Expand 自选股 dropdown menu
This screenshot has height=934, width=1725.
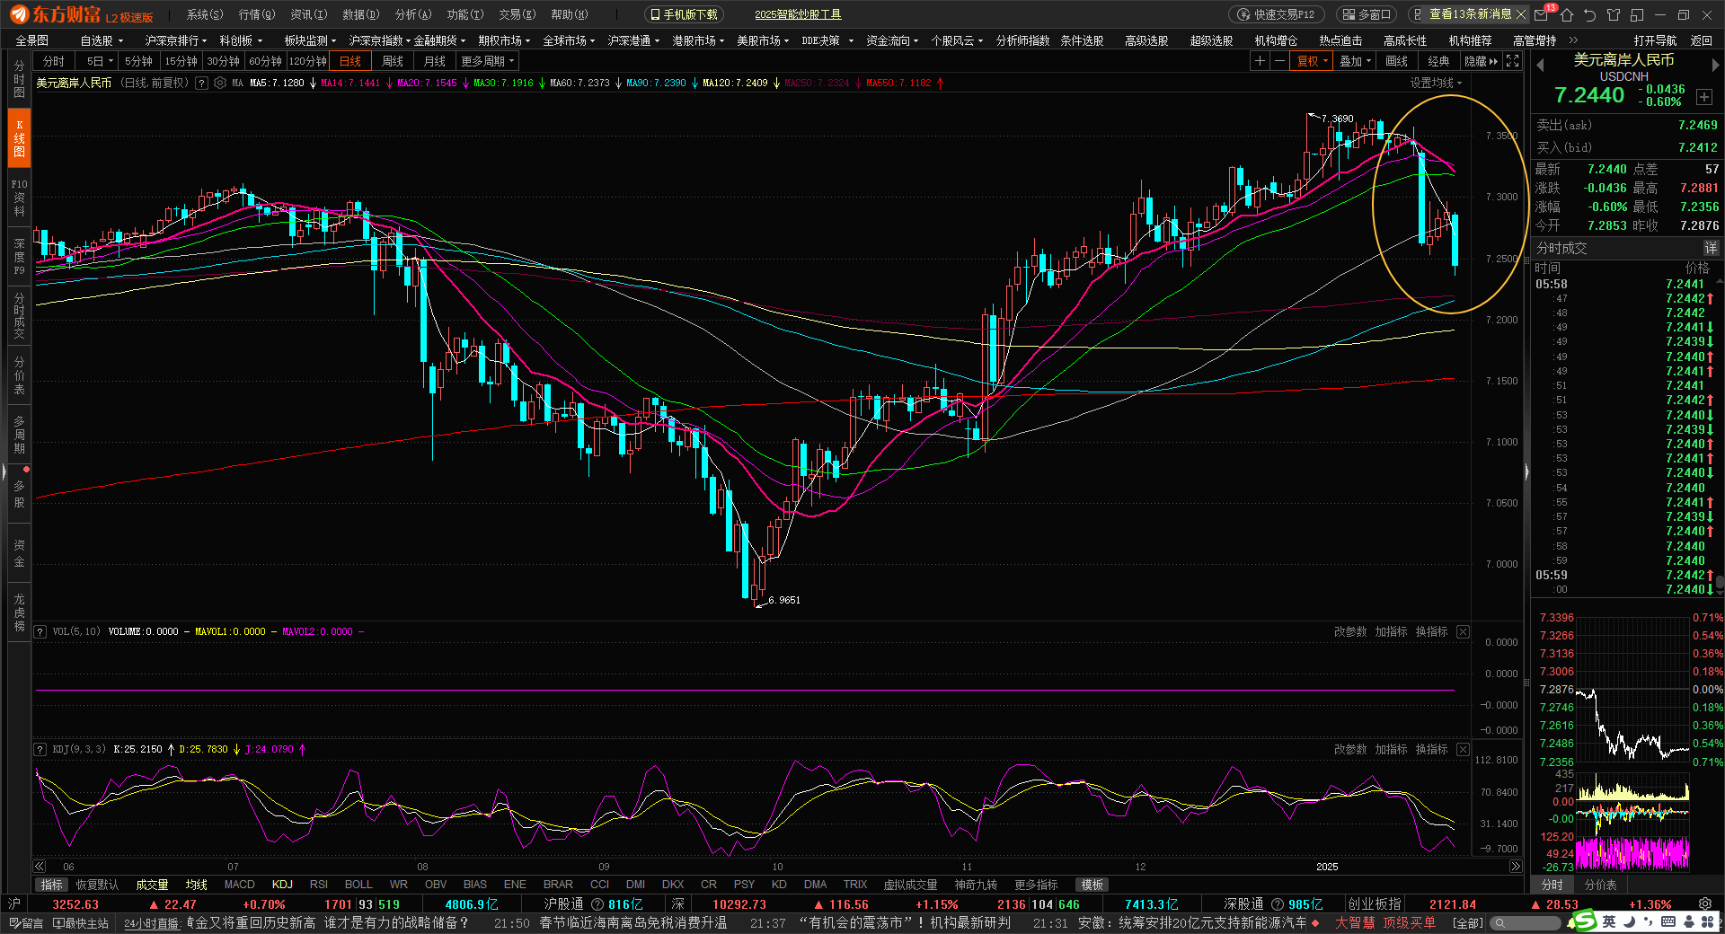[x=101, y=40]
